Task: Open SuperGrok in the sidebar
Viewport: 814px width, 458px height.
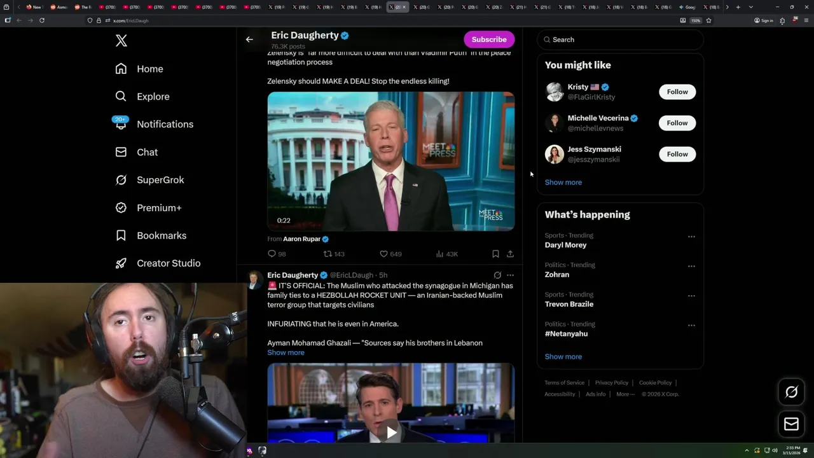Action: click(150, 180)
